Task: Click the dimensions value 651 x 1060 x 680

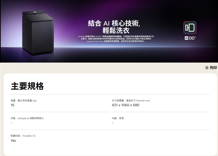Action: pos(126,105)
